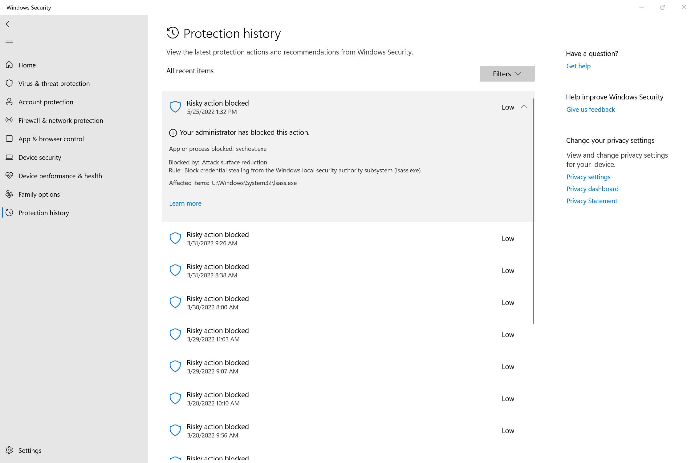Open the Family options section
The height and width of the screenshot is (463, 695).
[39, 194]
